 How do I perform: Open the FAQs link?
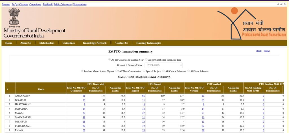pyautogui.click(x=15, y=5)
